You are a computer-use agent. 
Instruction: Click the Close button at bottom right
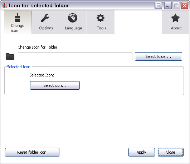170,152
